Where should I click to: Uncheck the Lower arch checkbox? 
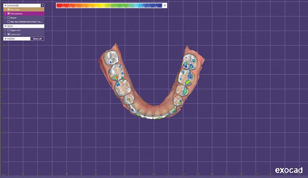click(9, 34)
